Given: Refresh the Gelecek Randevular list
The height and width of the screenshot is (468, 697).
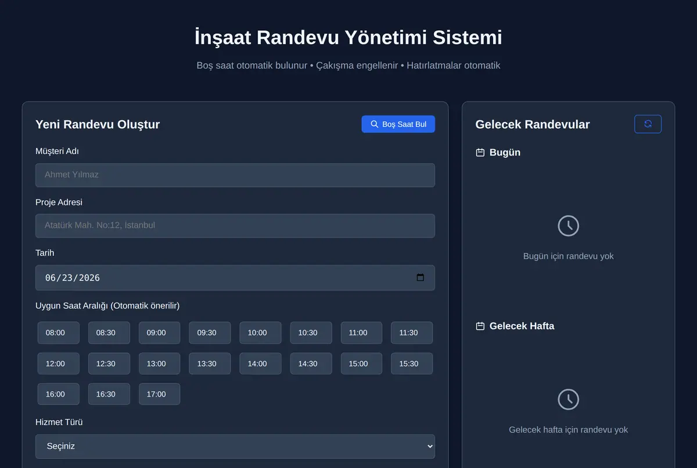Looking at the screenshot, I should tap(648, 124).
